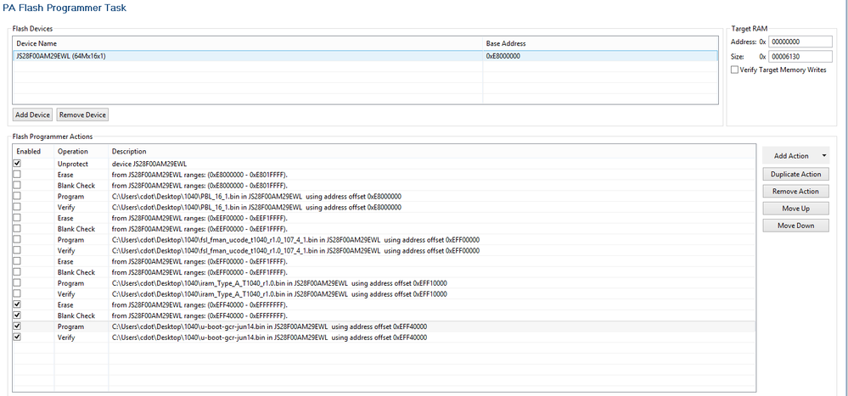This screenshot has width=848, height=396.
Task: Enable the fsl_fman_ucode Program action checkbox
Action: click(17, 239)
